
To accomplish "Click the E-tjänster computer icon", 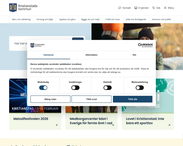I will click(136, 8).
